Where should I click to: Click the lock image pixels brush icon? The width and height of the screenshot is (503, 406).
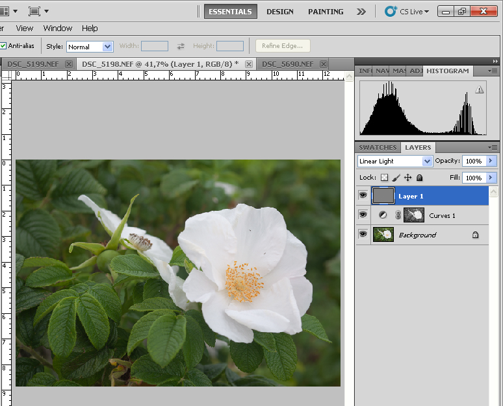point(396,178)
